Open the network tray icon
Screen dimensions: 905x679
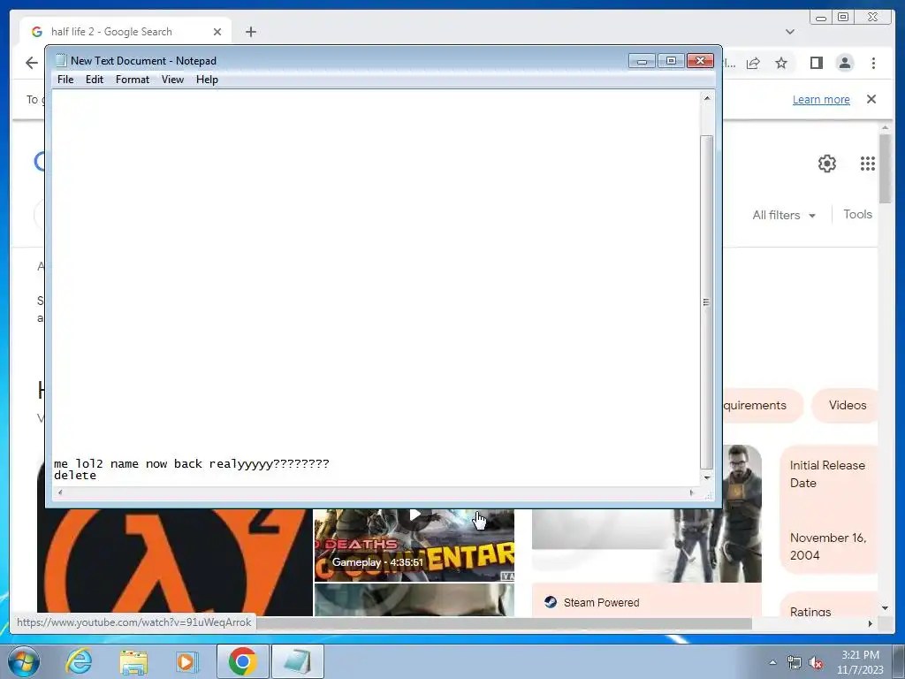pyautogui.click(x=795, y=662)
